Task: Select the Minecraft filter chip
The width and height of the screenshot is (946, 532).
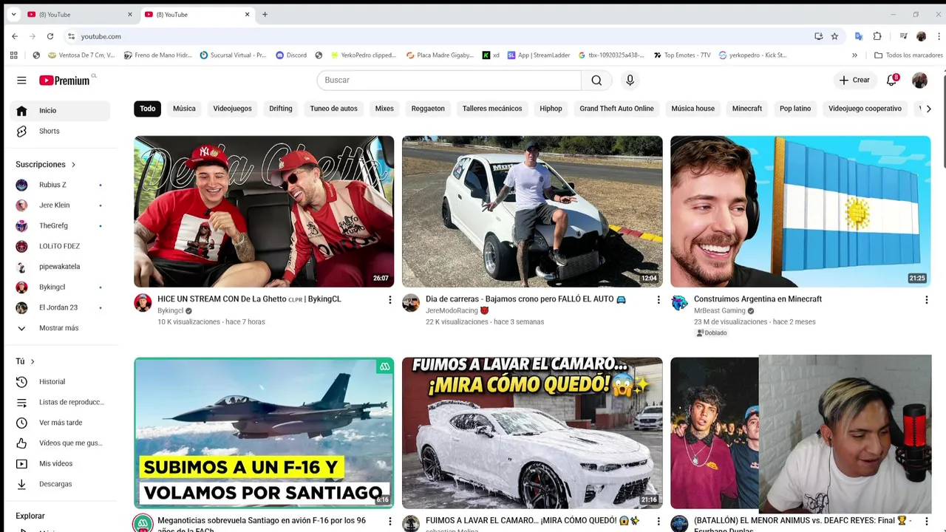Action: point(747,109)
